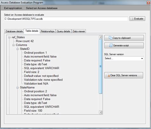Select Auto increment field row under StateName
The image size is (151, 129).
(40, 95)
